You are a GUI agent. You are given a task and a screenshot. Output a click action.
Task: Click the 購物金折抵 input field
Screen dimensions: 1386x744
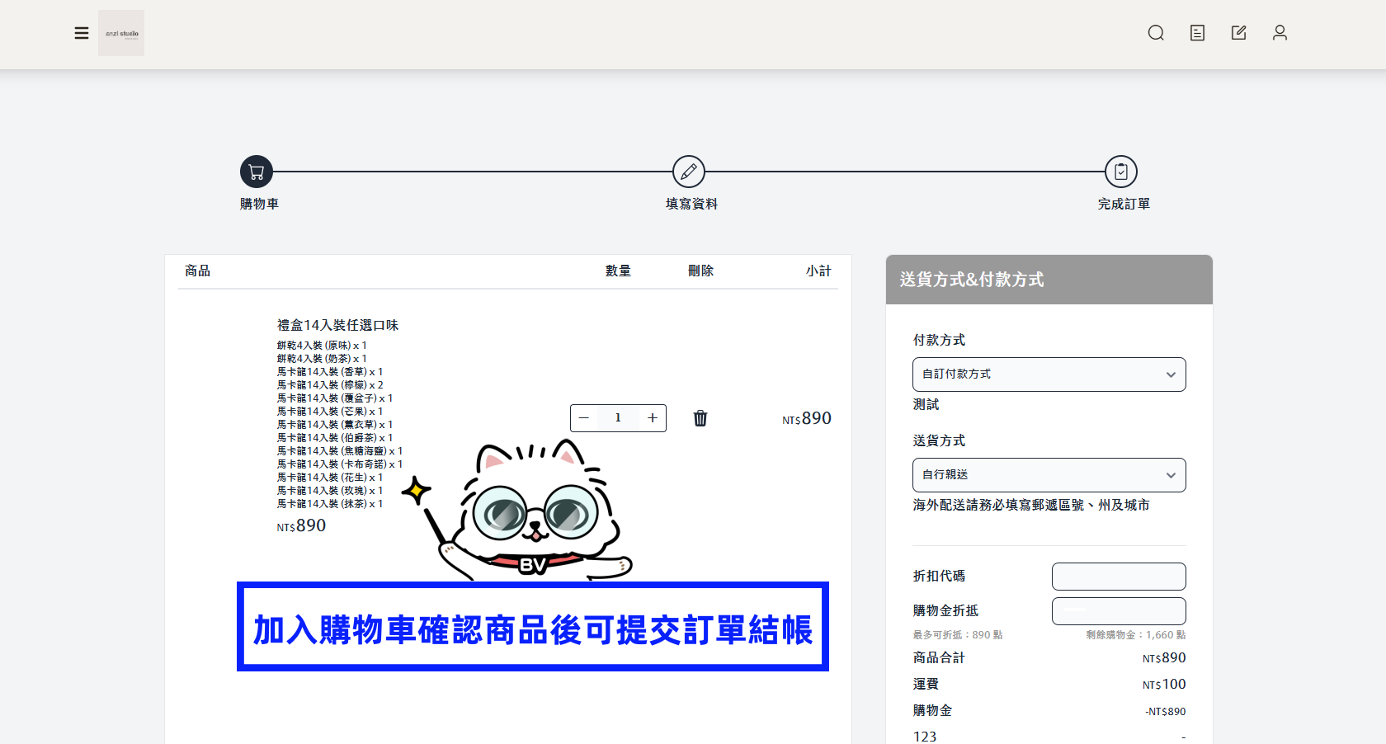pyautogui.click(x=1119, y=611)
